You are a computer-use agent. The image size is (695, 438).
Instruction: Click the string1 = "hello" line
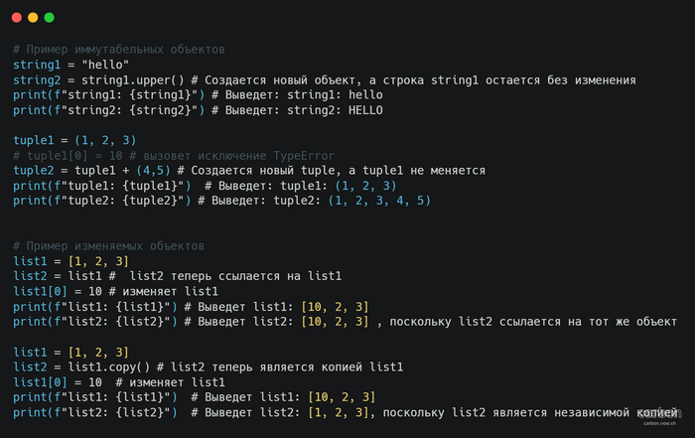[x=72, y=65]
